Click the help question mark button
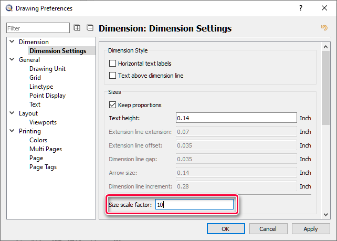 301,8
